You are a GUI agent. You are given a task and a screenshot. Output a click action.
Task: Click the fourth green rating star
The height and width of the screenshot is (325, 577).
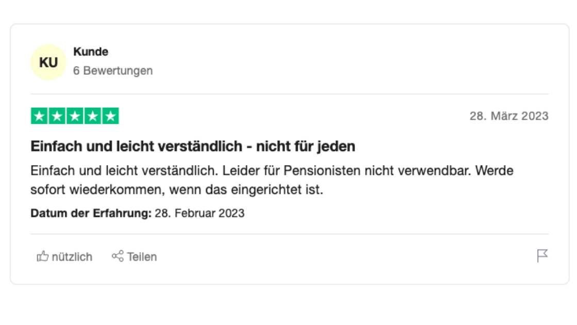pos(92,116)
